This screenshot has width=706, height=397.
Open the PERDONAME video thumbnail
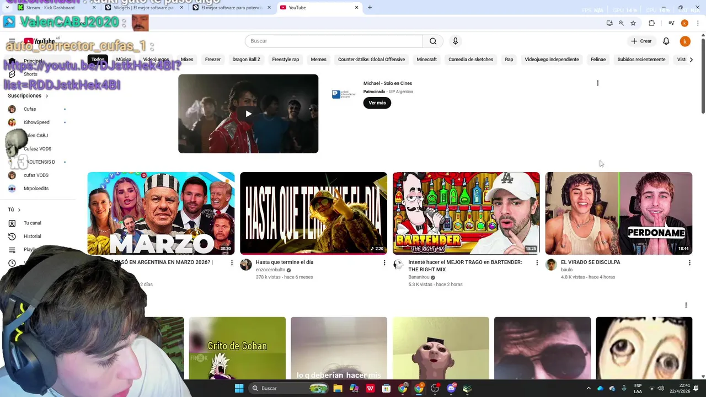pyautogui.click(x=619, y=213)
